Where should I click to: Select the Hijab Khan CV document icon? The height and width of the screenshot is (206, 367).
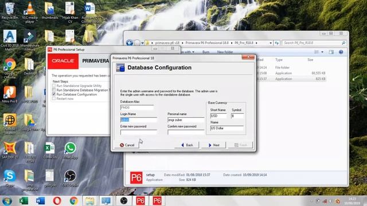(70, 12)
